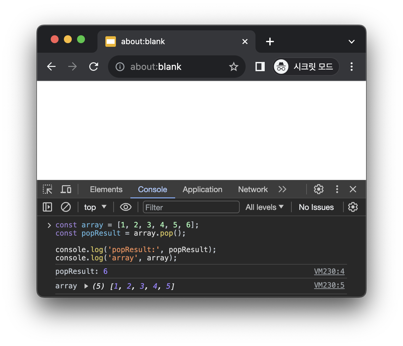Click the No Issues indicator
The image size is (403, 346).
316,207
